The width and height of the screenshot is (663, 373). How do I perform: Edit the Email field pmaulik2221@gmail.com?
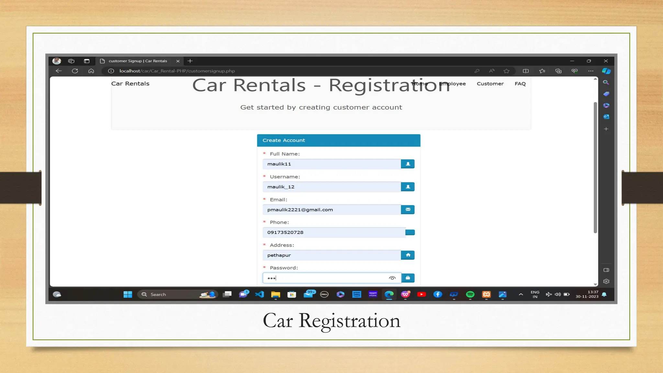331,209
